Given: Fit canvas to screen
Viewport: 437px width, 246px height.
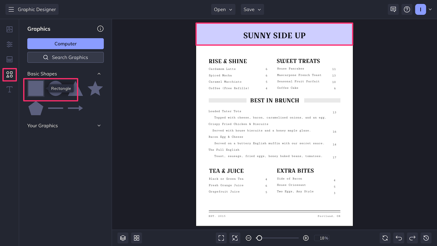Looking at the screenshot, I should tap(221, 238).
